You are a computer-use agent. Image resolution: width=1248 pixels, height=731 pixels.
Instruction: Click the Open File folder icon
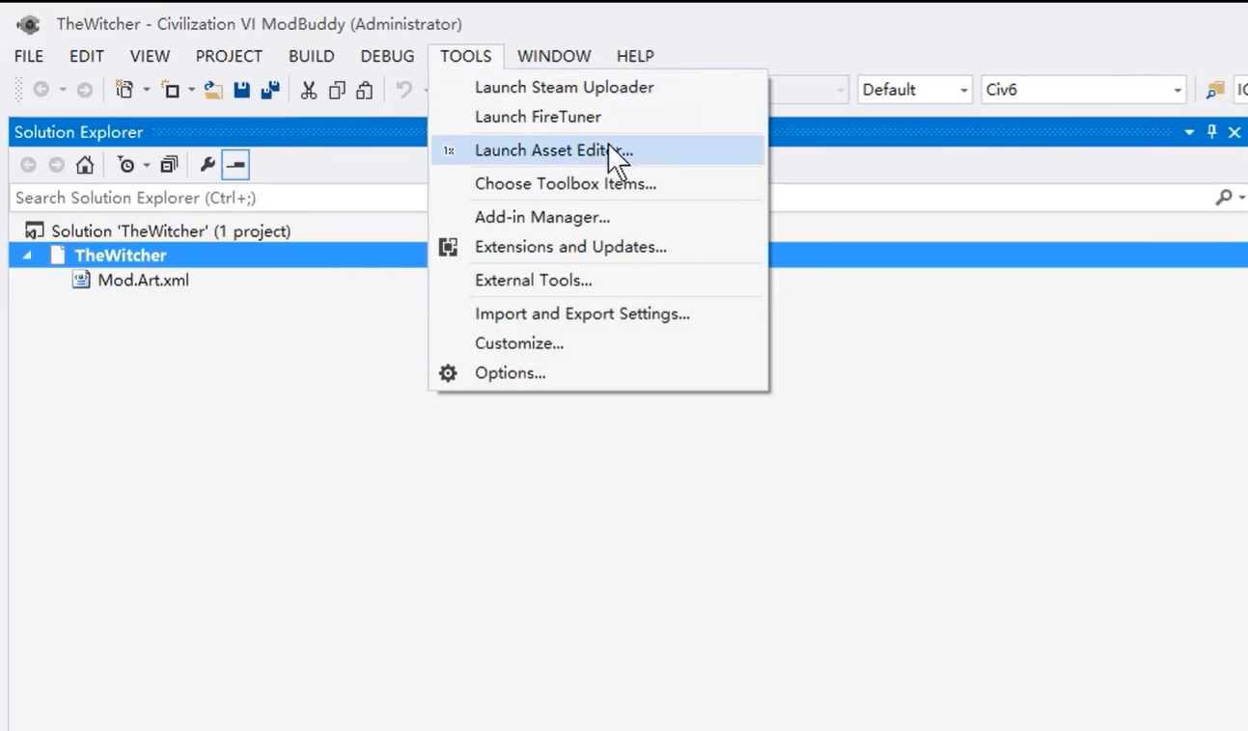coord(213,90)
